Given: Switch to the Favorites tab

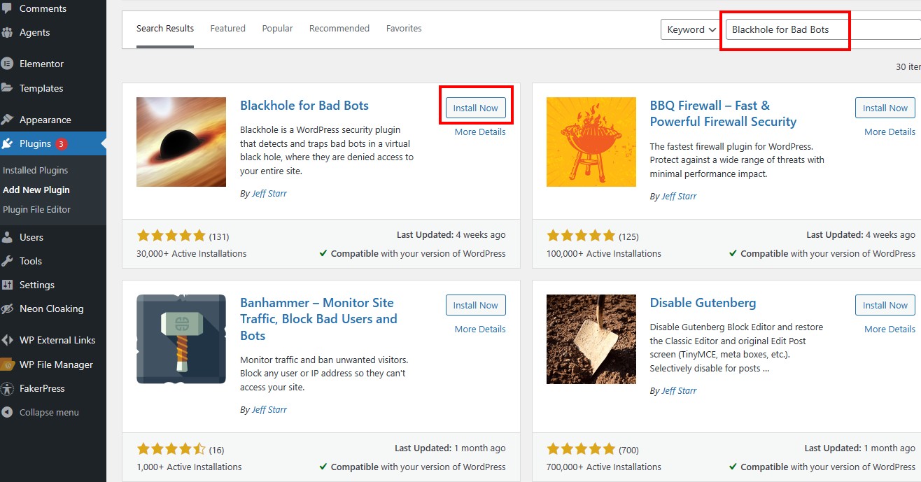Looking at the screenshot, I should pyautogui.click(x=404, y=29).
